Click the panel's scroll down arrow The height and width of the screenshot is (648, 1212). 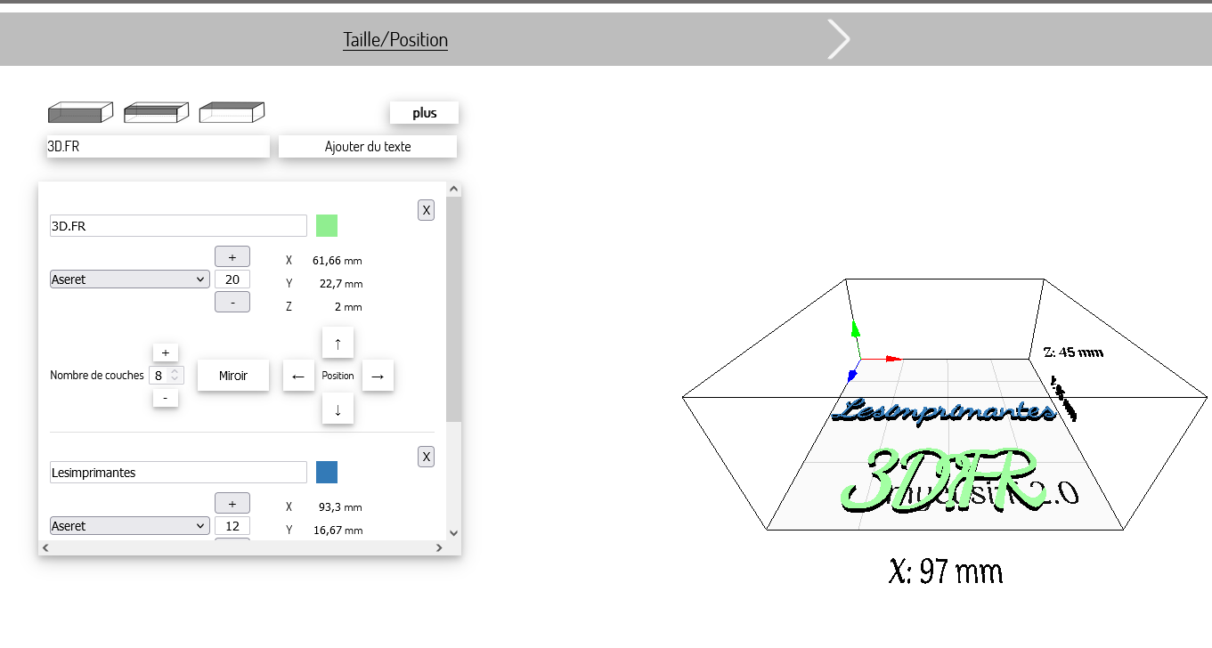tap(453, 533)
